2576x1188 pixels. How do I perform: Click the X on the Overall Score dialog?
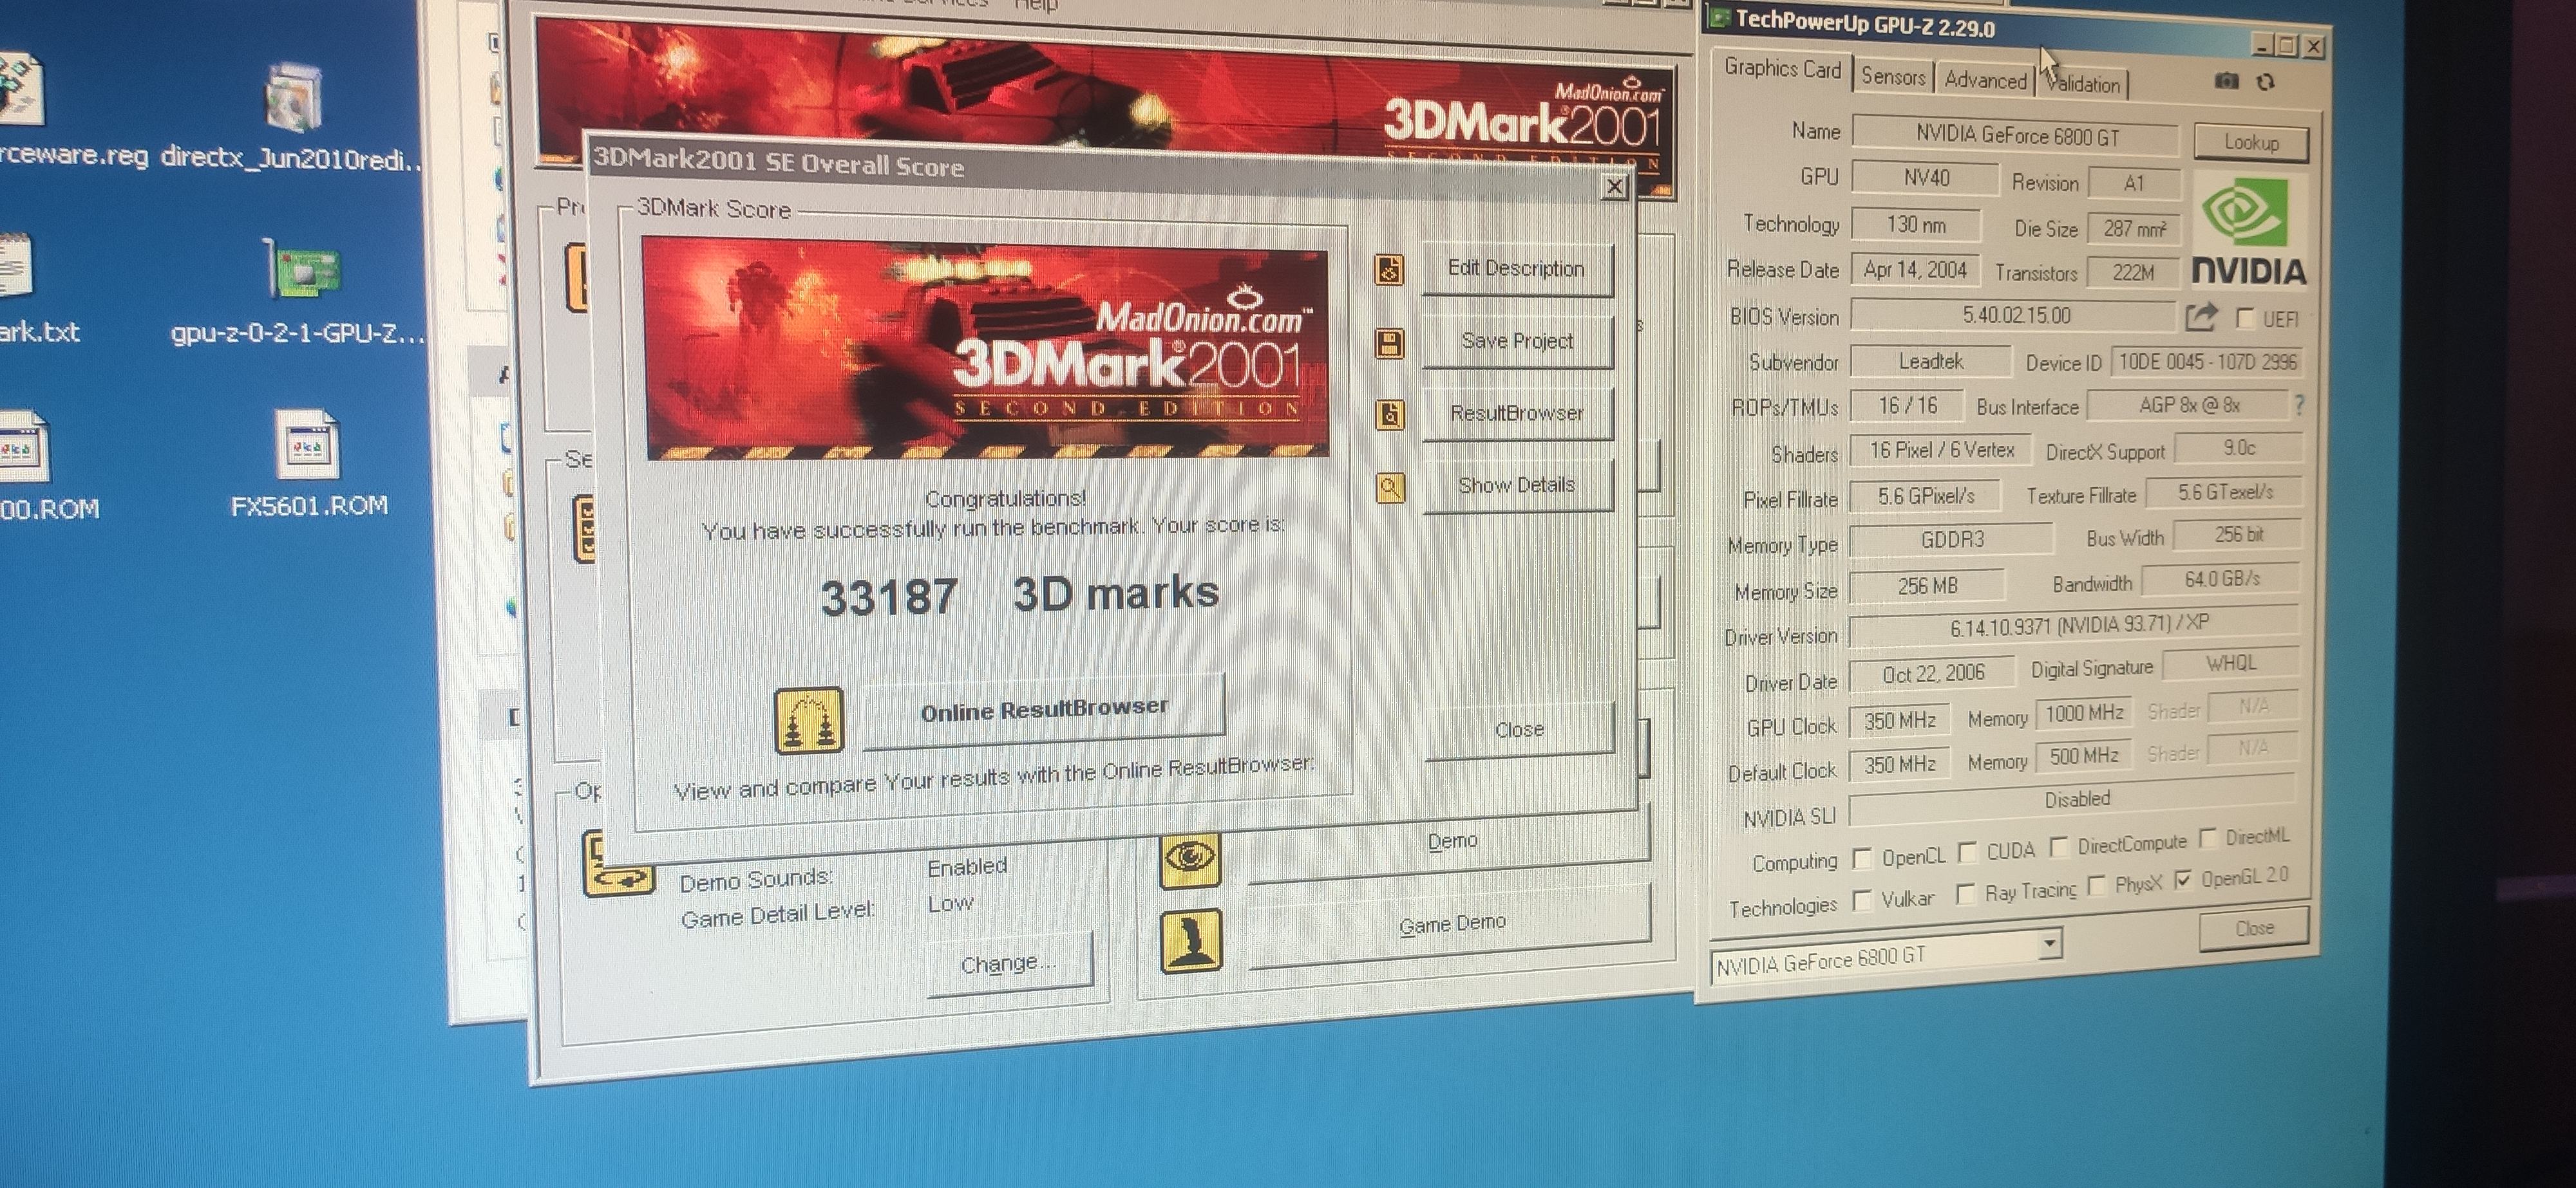click(x=1614, y=186)
